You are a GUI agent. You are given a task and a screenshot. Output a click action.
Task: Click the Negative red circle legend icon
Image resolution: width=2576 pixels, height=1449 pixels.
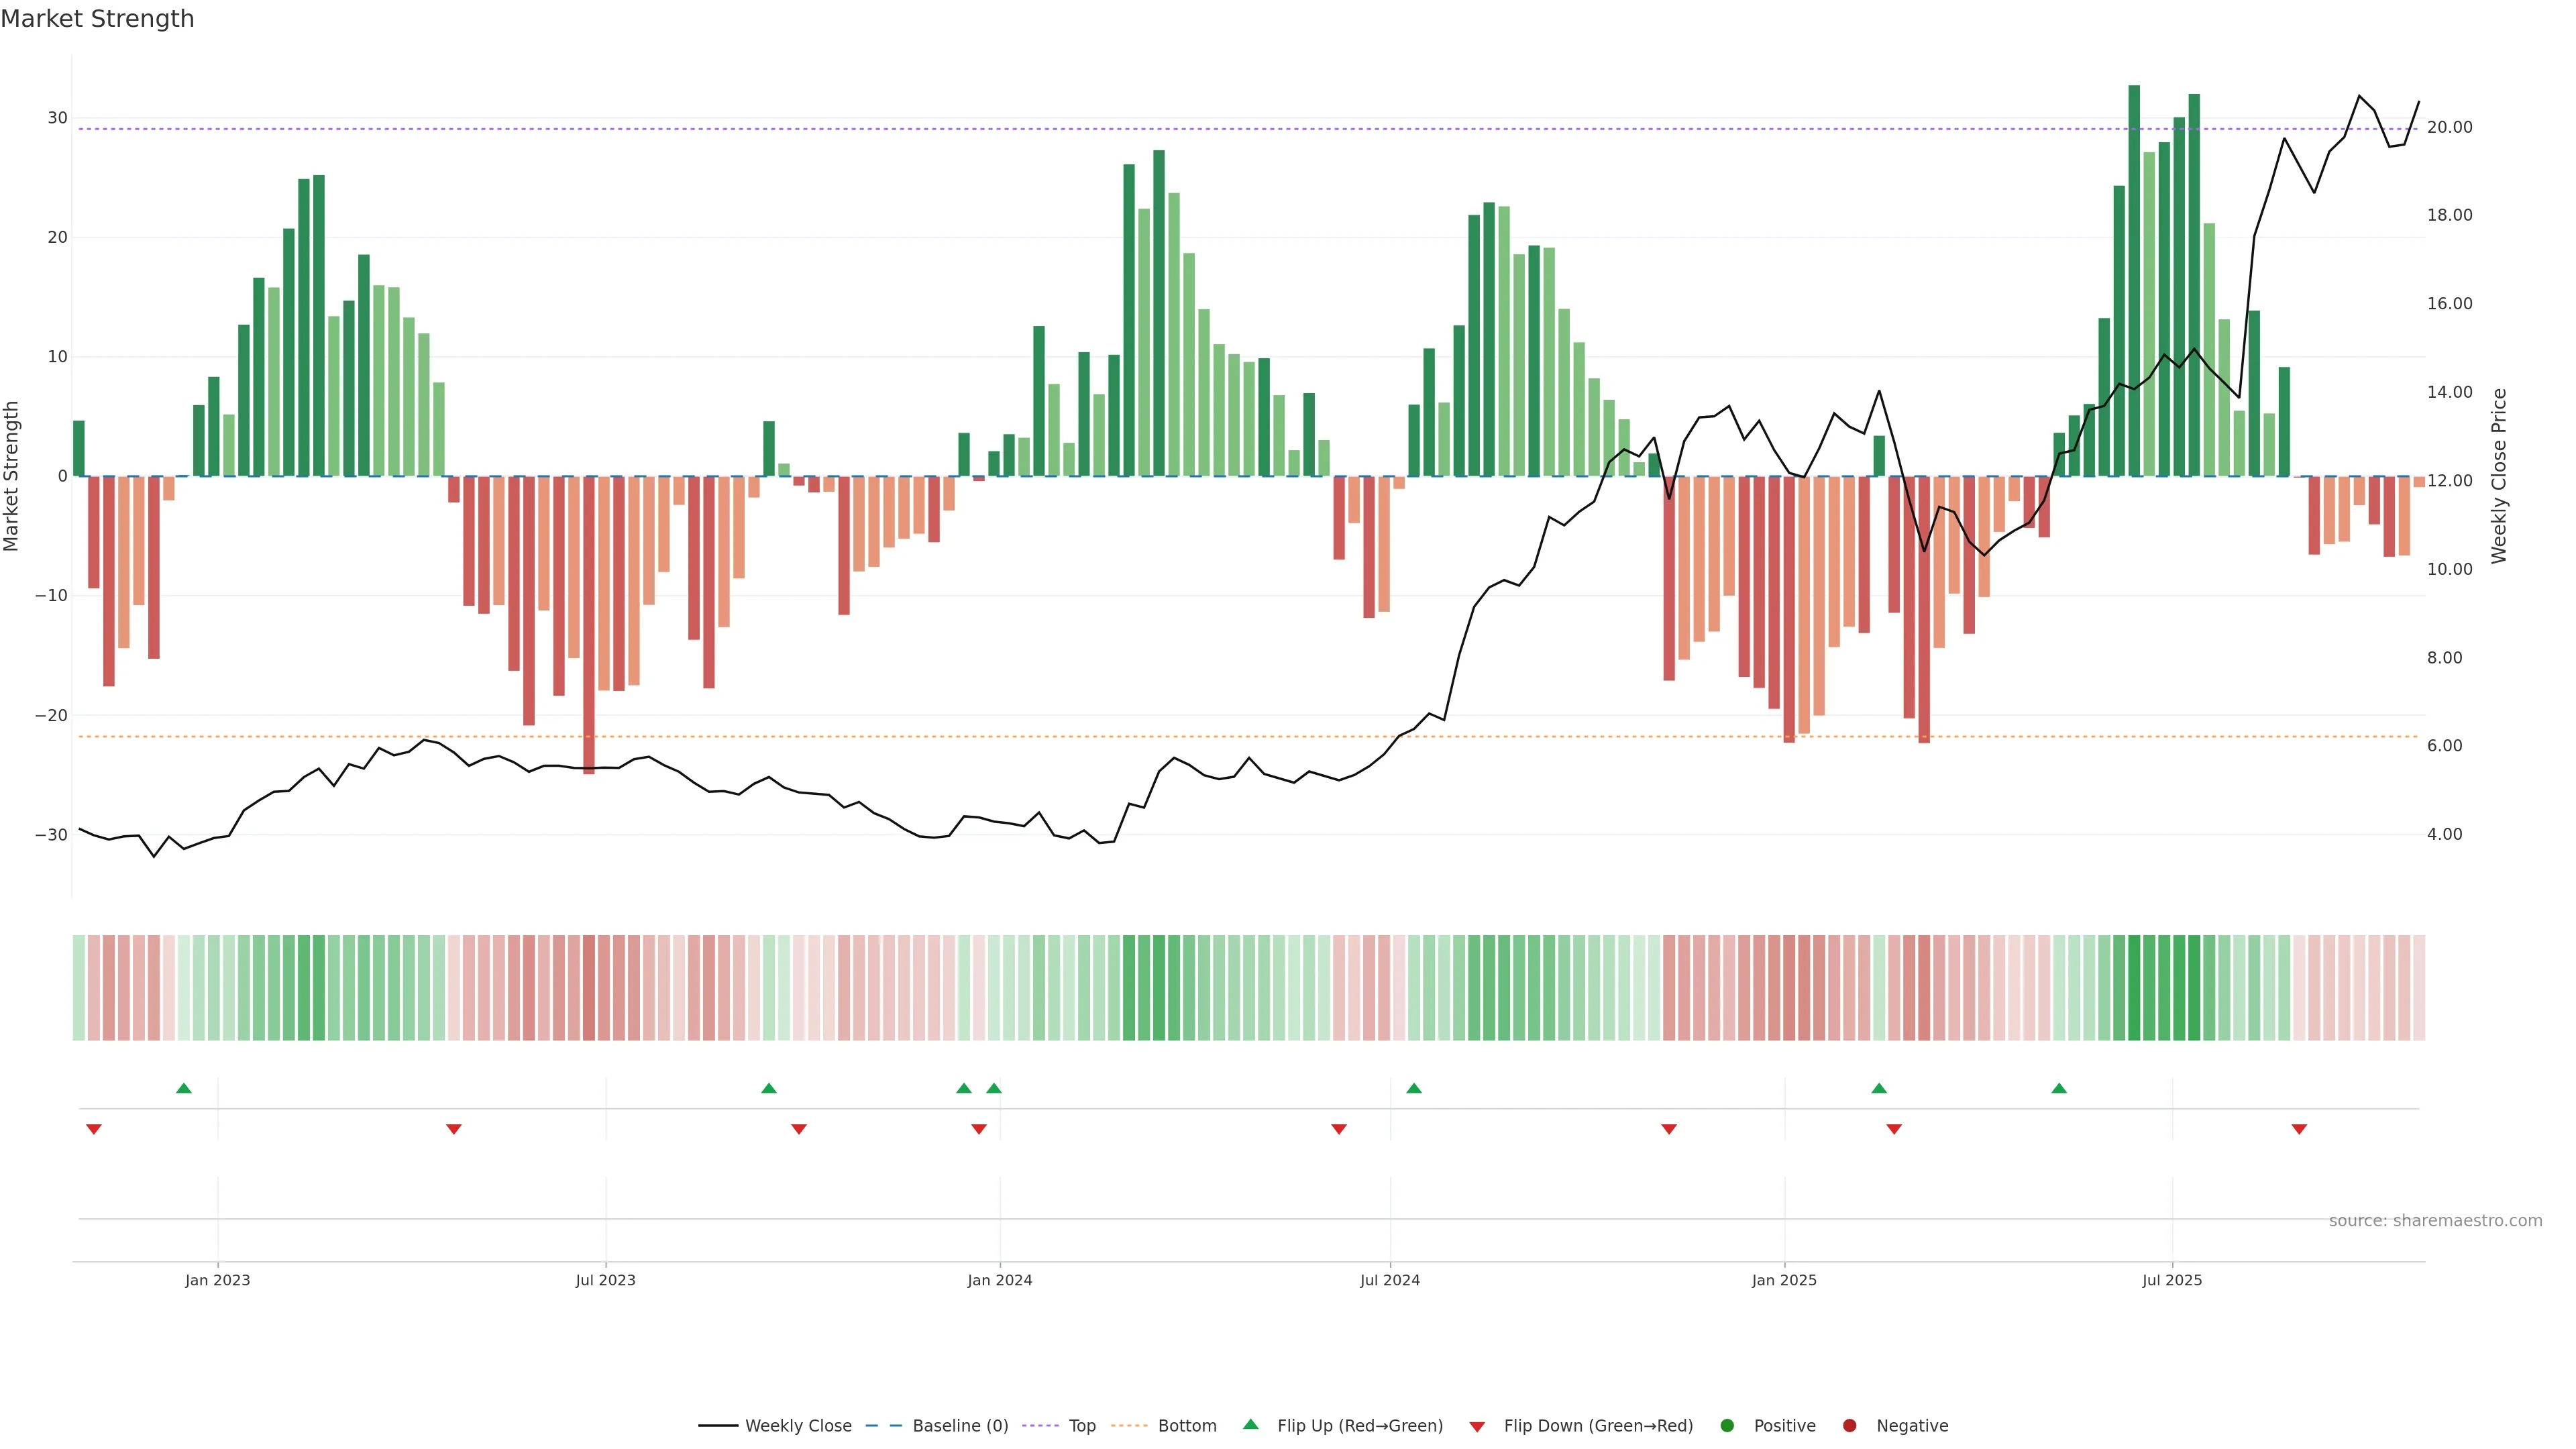[1849, 1425]
